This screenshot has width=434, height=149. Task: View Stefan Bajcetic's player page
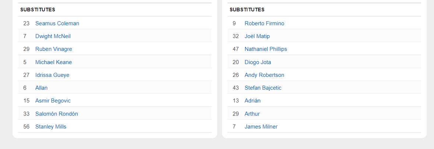(x=263, y=88)
